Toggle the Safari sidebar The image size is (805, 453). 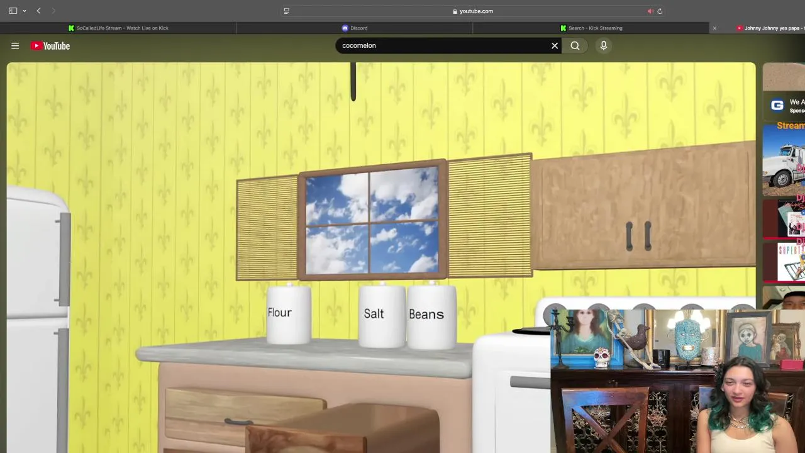coord(13,11)
